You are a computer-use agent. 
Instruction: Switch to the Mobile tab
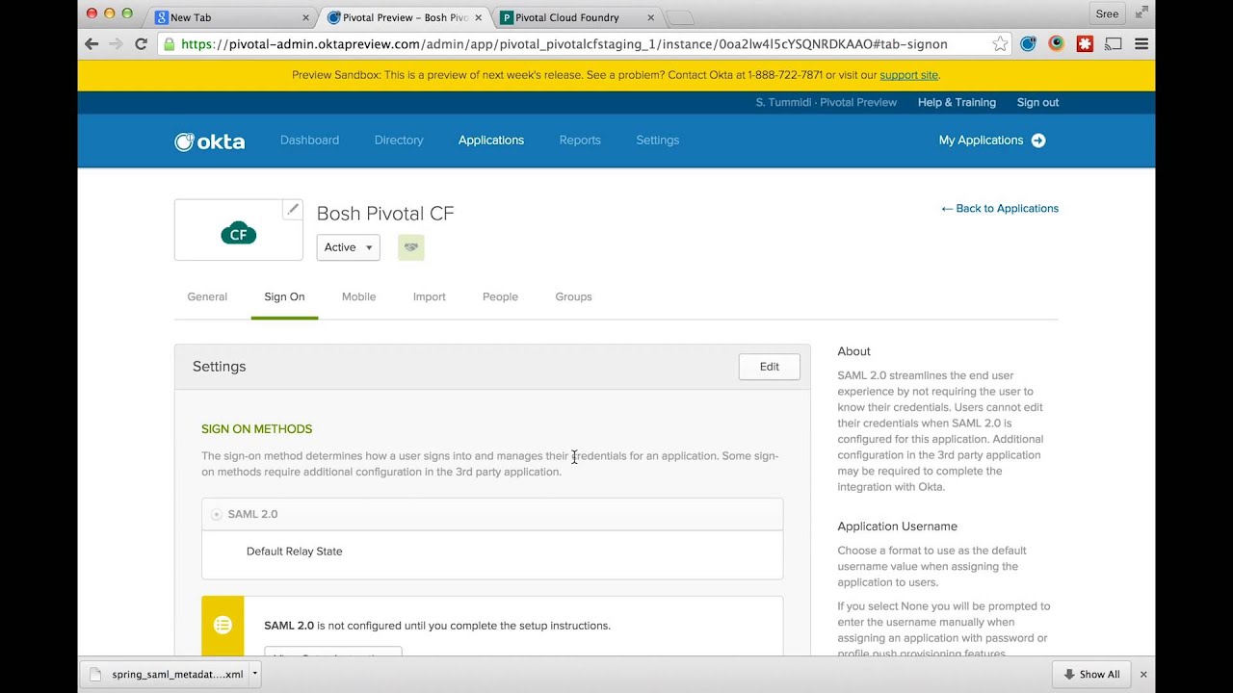[x=358, y=296]
